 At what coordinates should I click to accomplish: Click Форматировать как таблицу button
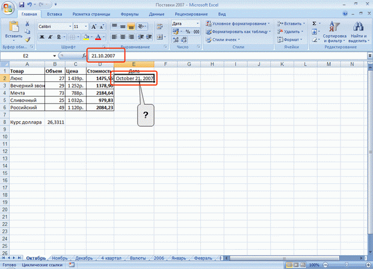(x=238, y=31)
